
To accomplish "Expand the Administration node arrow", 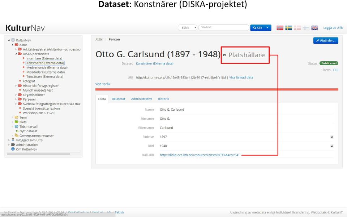I will 9,145.
